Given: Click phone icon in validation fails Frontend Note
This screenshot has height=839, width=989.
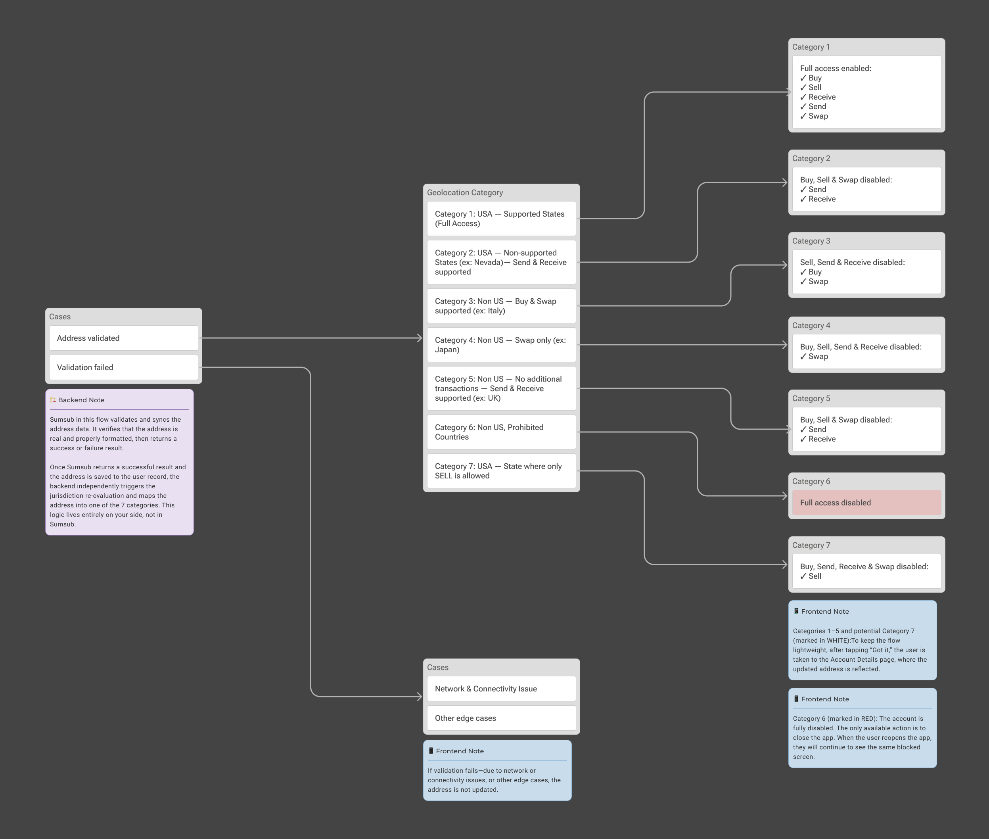Looking at the screenshot, I should (431, 751).
